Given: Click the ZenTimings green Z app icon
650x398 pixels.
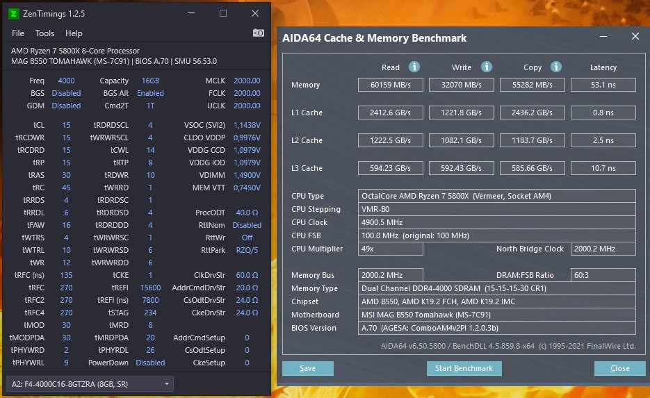Looking at the screenshot, I should 13,14.
